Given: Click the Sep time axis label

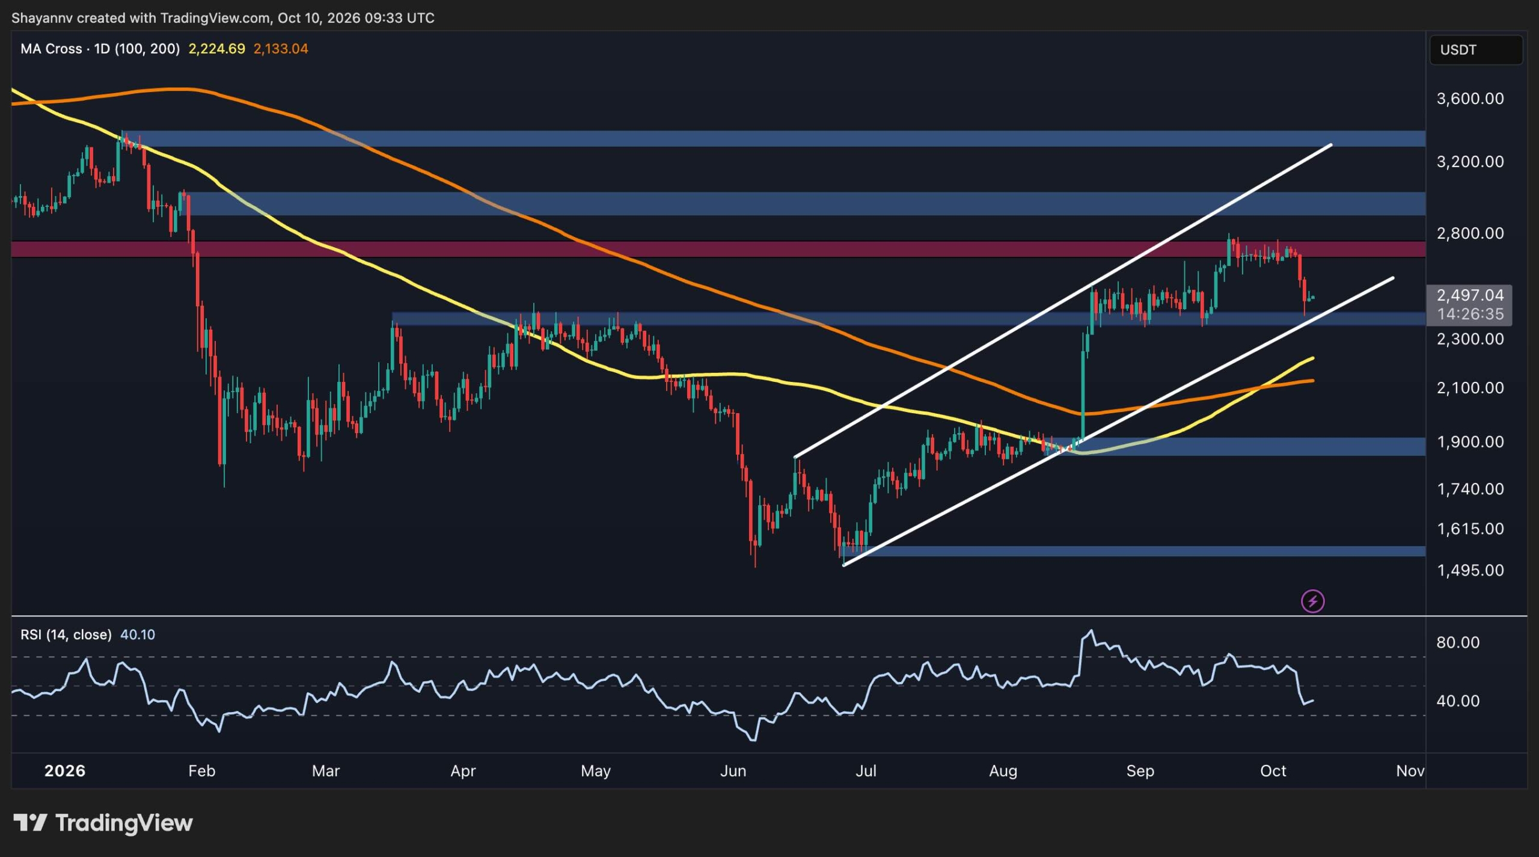Looking at the screenshot, I should (1140, 771).
